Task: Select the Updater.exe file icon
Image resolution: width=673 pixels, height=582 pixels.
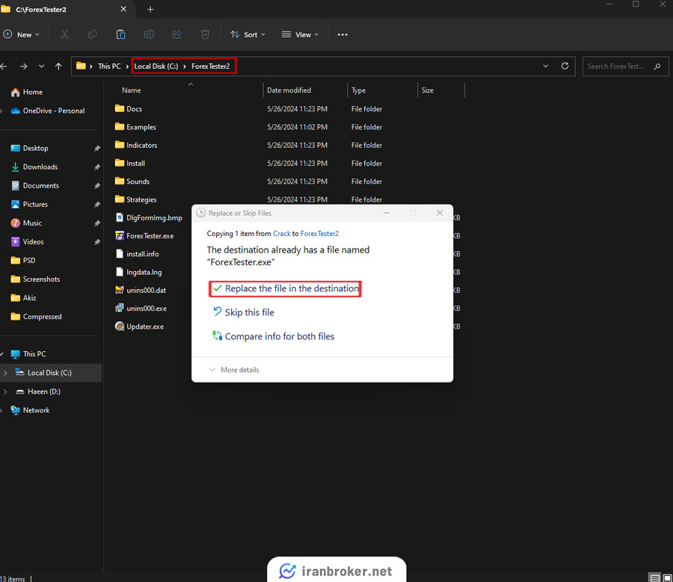Action: 120,326
